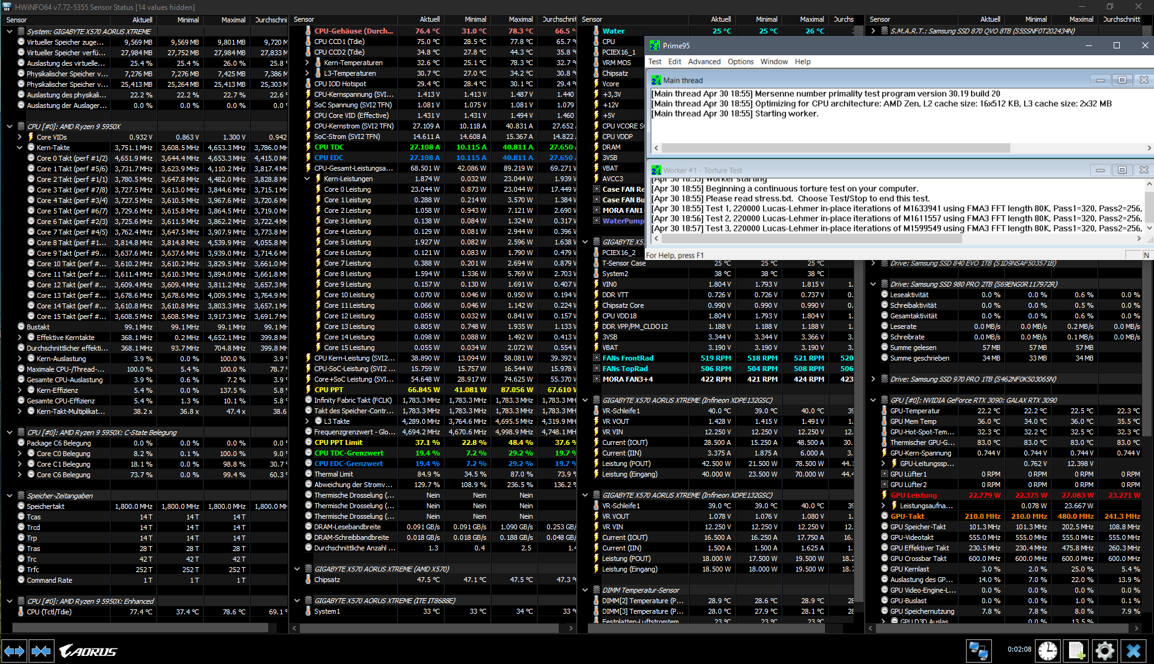
Task: Collapse the GPU [#0]: NVIDIA GeForce RTX 3090 group
Action: (873, 400)
